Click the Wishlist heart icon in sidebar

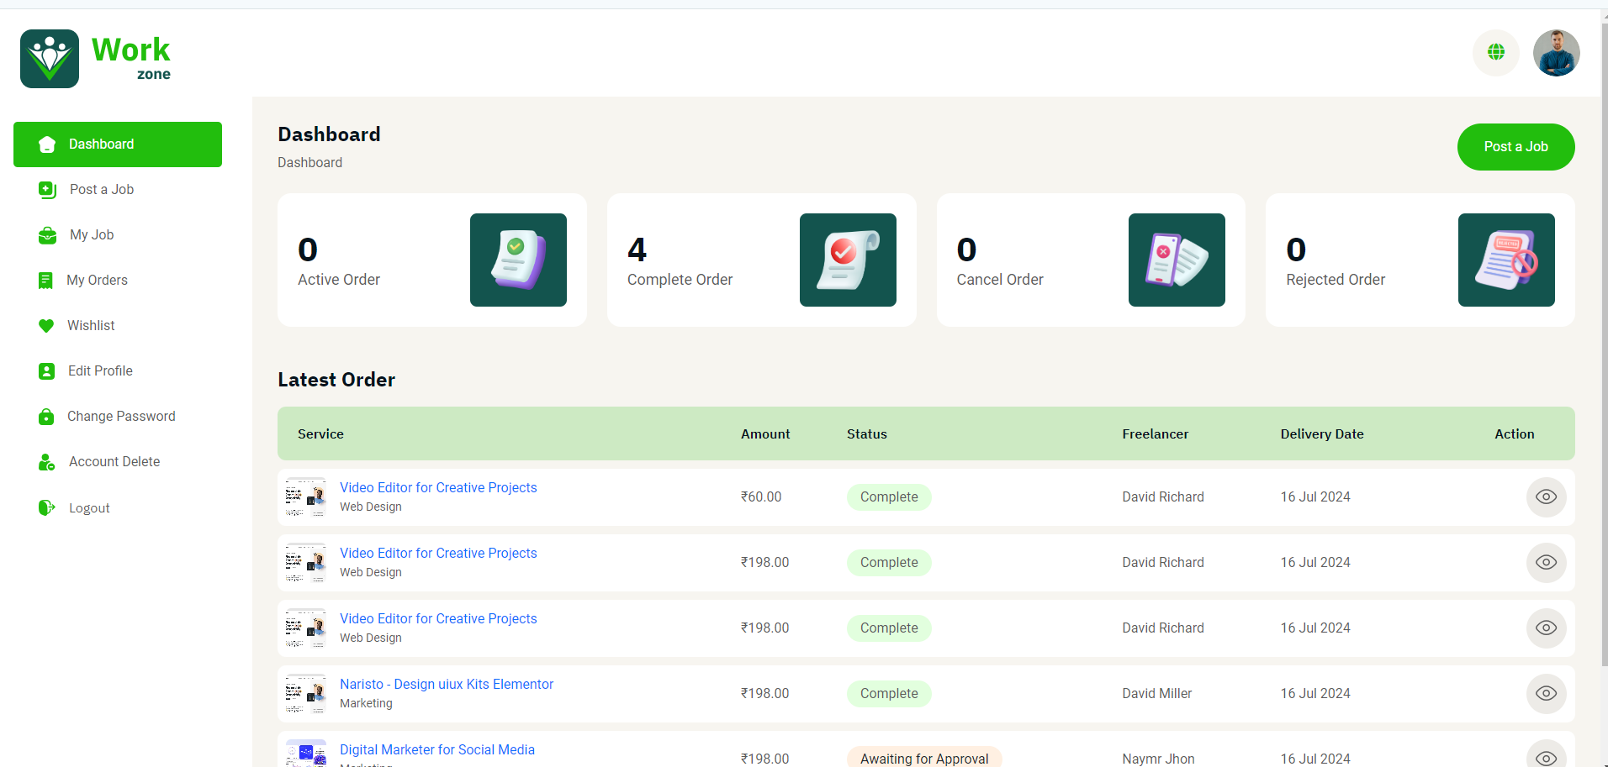pos(46,326)
